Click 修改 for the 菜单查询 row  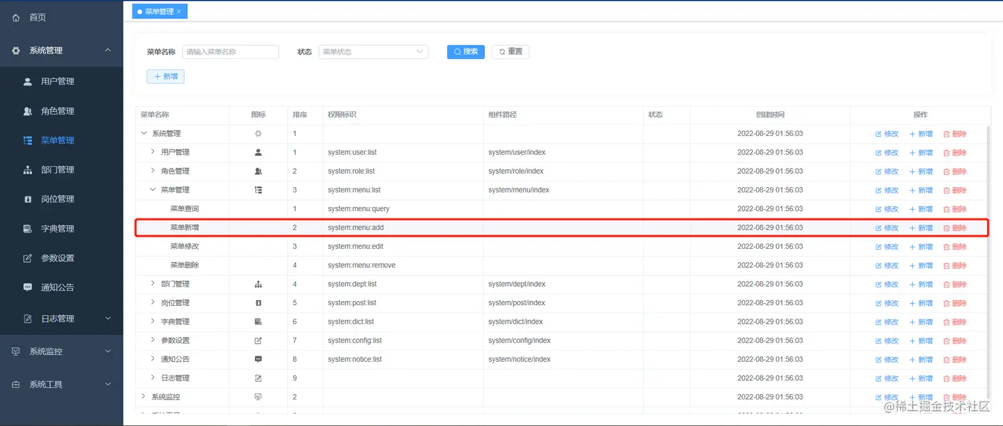tap(887, 209)
